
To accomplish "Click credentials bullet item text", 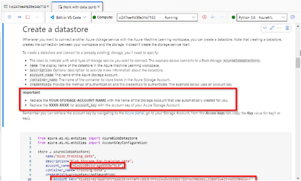I will 131,85.
